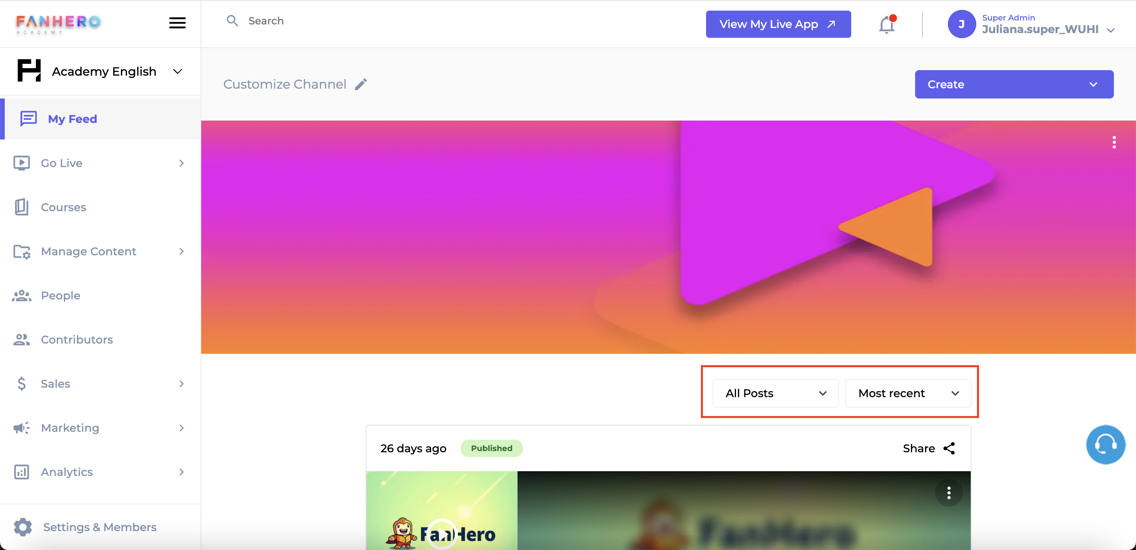Click the FanHero Academy logo

[58, 24]
